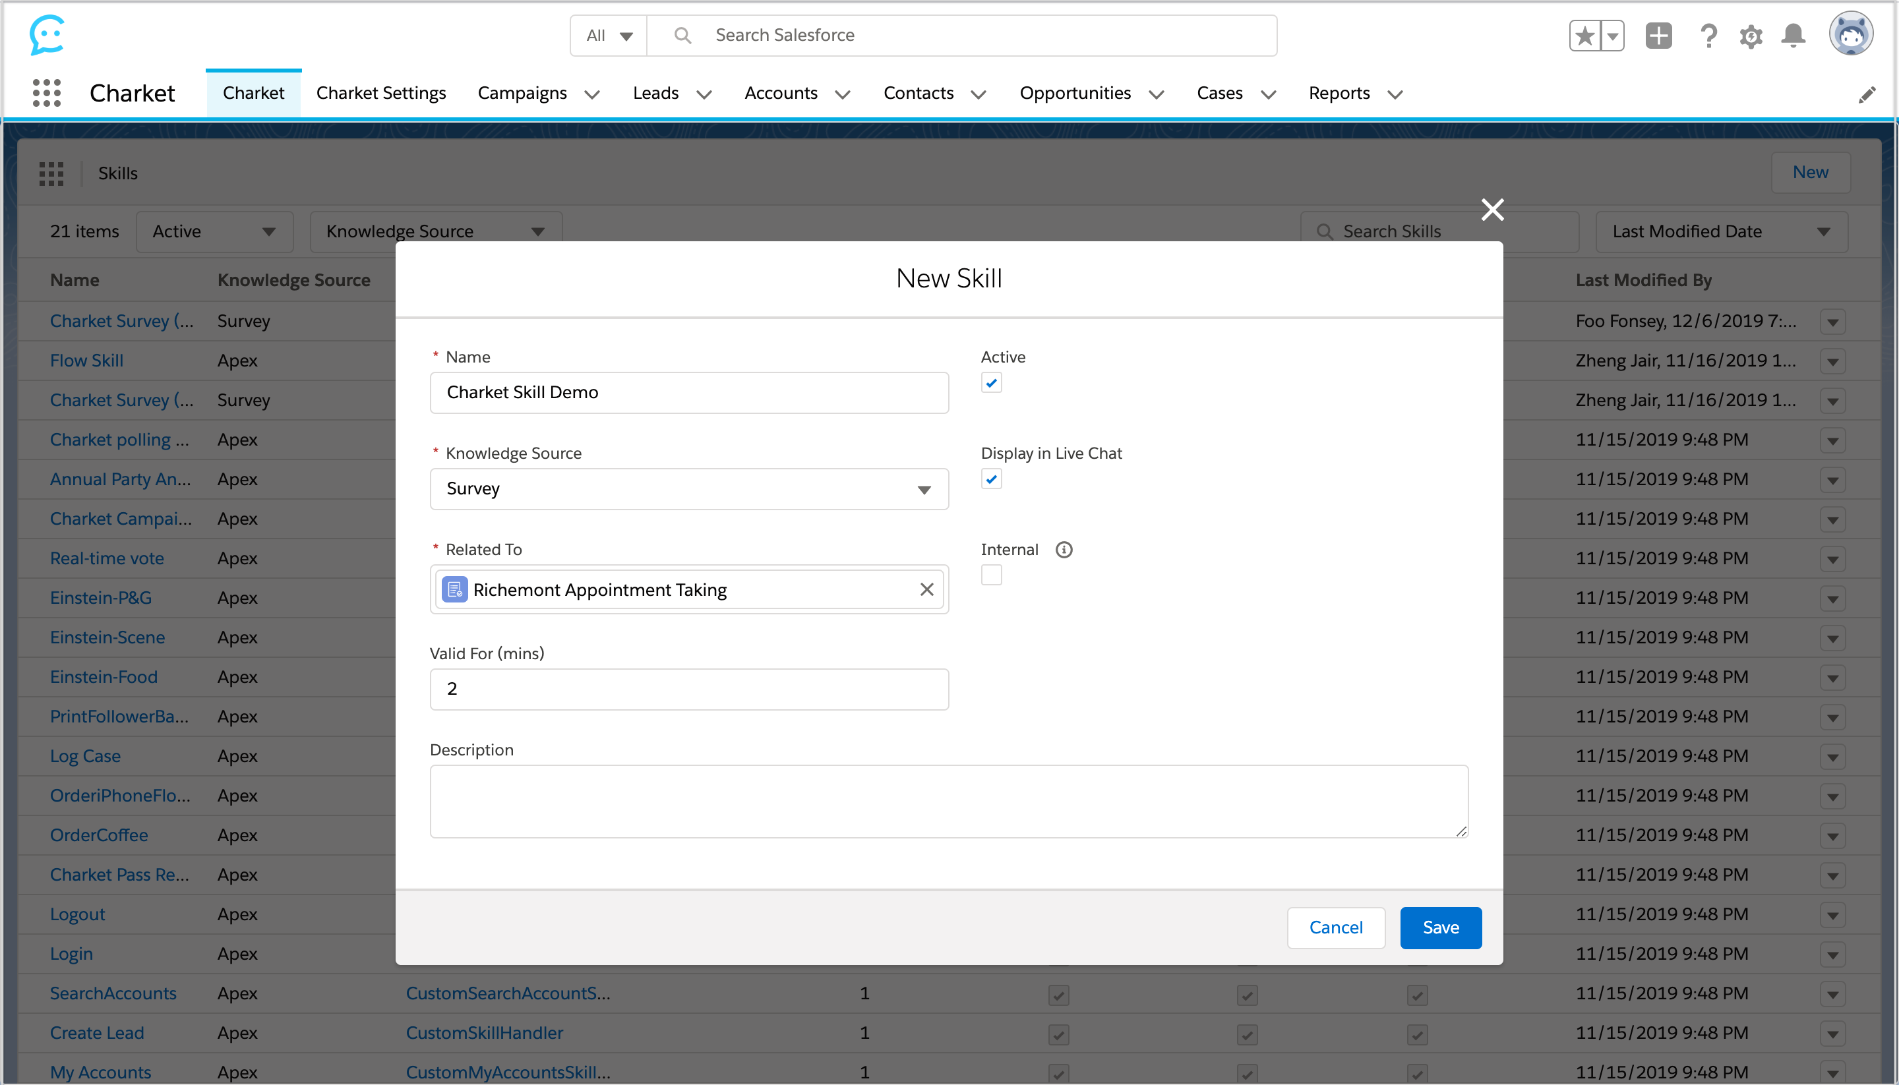
Task: Click the notifications bell icon
Action: tap(1793, 36)
